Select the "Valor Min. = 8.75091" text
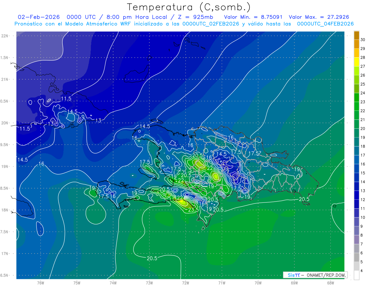This screenshot has height=287, width=371. [253, 17]
